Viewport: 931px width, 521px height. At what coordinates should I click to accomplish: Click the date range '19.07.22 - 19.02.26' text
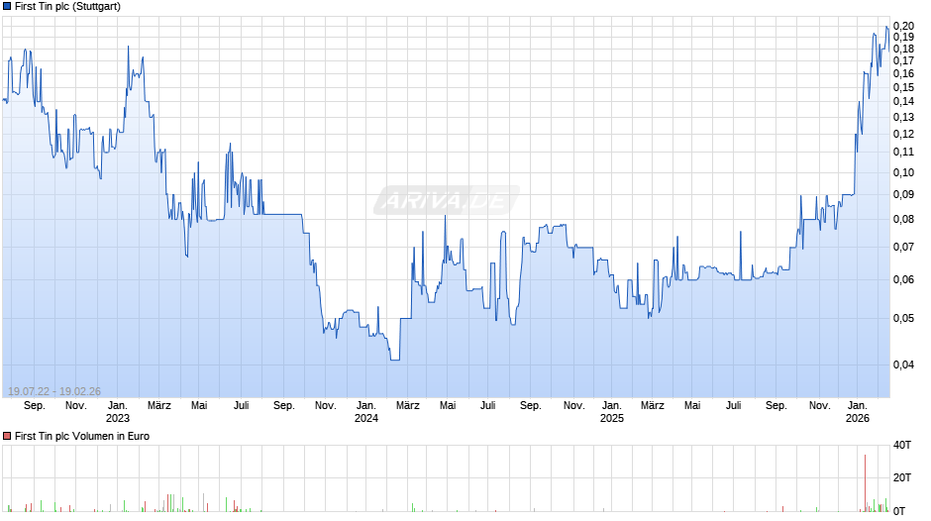pos(54,391)
